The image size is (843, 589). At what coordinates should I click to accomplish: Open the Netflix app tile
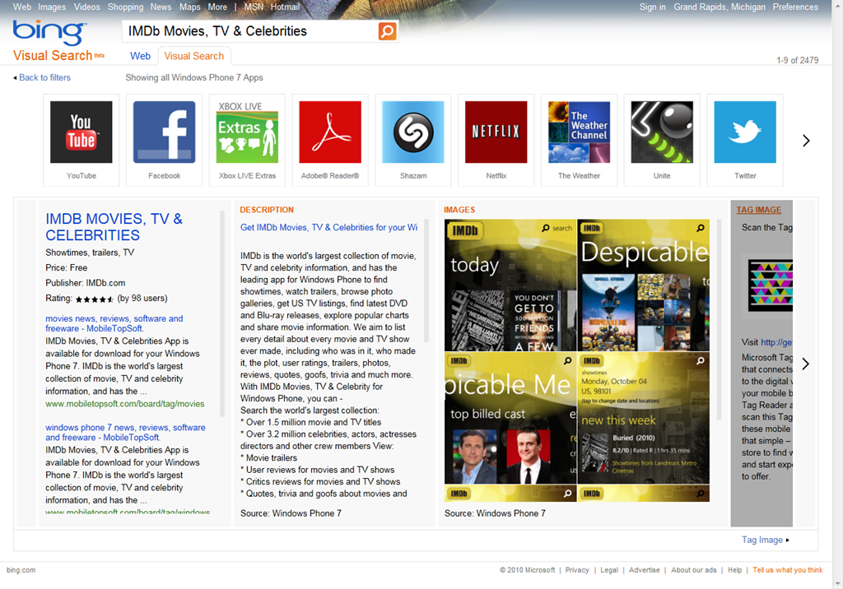[496, 132]
